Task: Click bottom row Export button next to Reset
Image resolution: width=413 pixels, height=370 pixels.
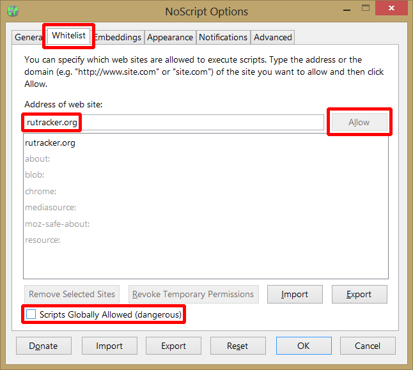Action: (x=173, y=346)
